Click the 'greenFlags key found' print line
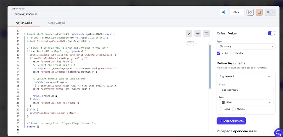This screenshot has width=283, height=137. 53,62
